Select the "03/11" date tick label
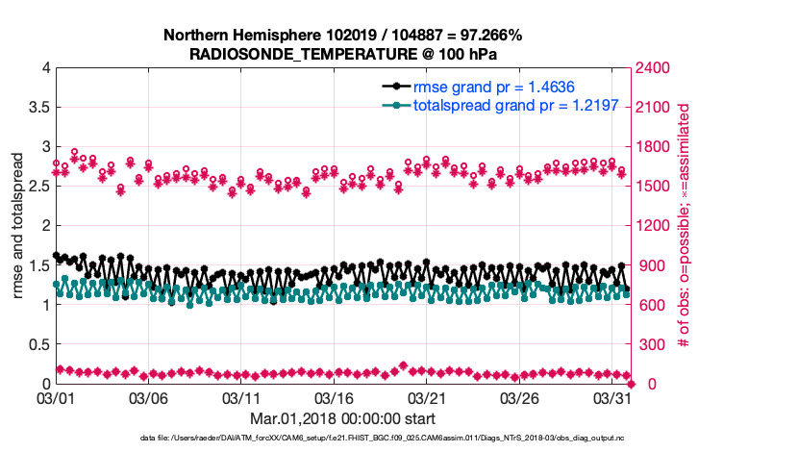The height and width of the screenshot is (452, 798). pos(242,398)
